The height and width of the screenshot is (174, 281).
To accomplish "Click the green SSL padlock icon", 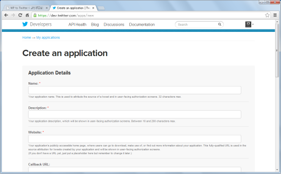I will (35, 15).
